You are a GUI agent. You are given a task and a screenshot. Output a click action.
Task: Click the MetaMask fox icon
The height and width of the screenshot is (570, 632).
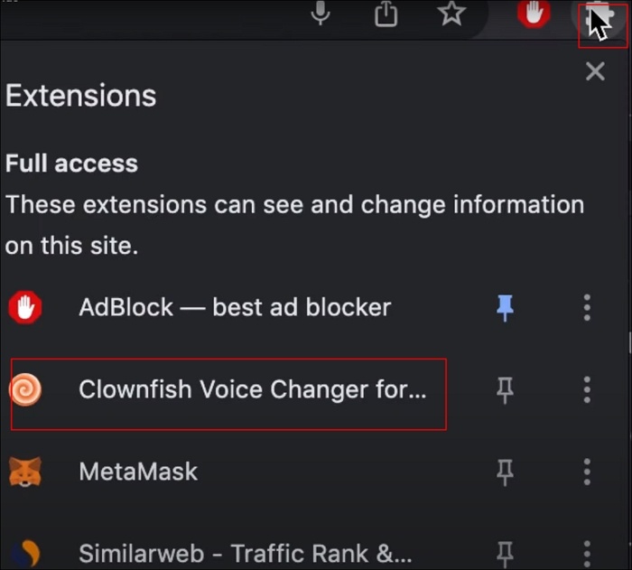25,472
